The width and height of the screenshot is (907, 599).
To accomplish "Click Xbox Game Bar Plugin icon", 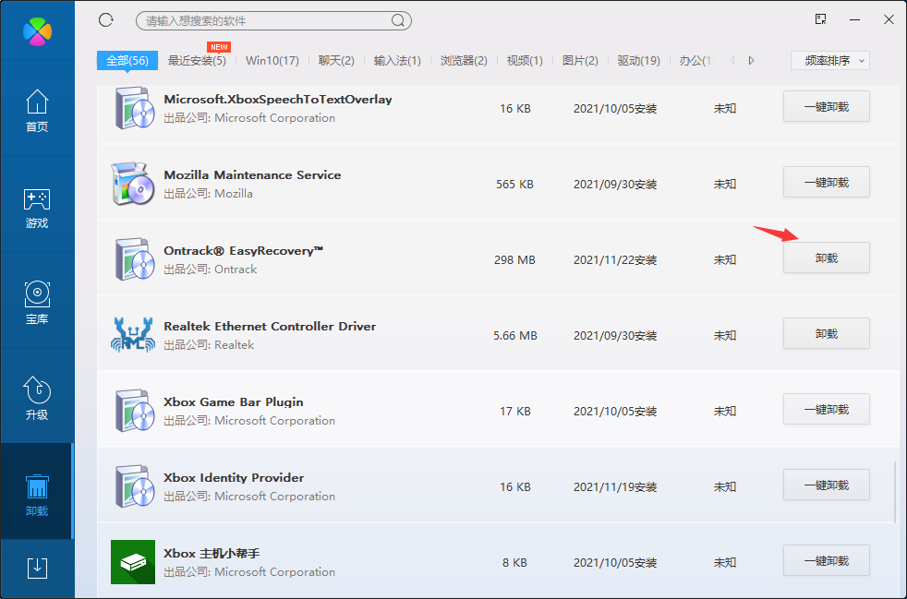I will point(134,411).
